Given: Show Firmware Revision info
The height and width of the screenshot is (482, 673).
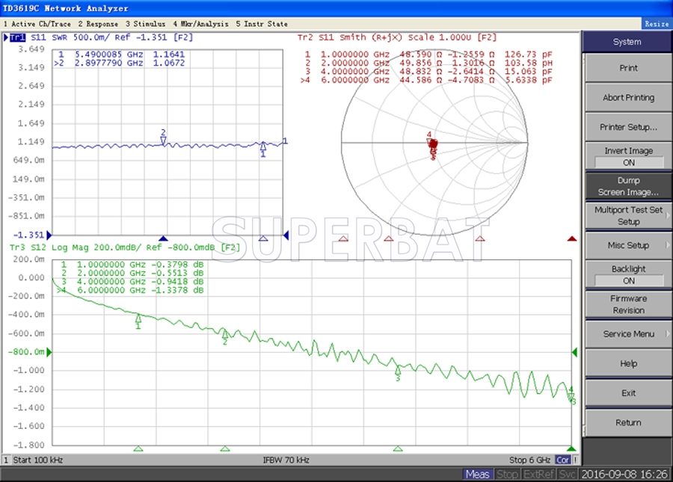Looking at the screenshot, I should coord(628,304).
